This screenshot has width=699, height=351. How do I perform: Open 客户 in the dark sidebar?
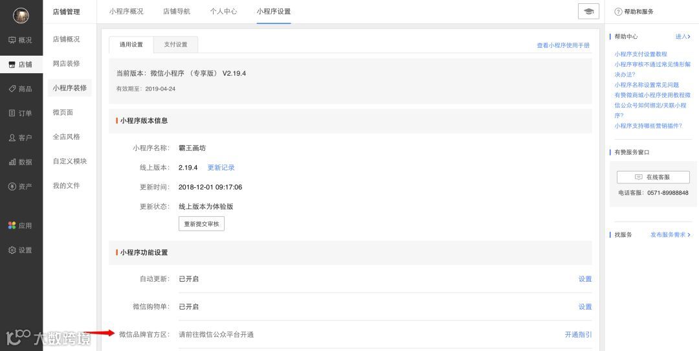(x=21, y=138)
